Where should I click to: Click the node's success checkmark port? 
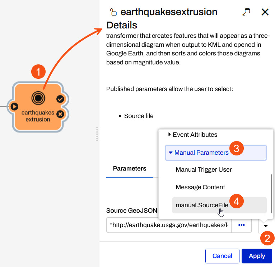point(60,99)
